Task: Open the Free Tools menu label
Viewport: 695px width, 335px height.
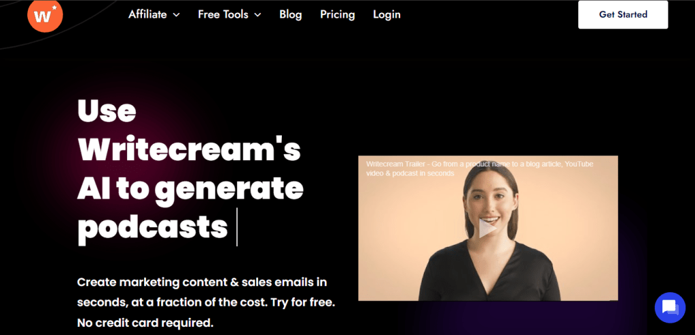Action: 224,15
